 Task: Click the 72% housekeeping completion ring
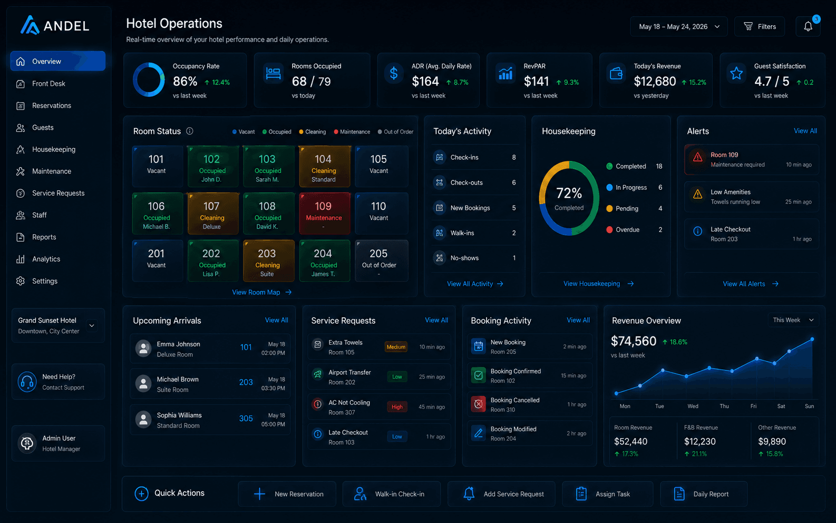569,198
